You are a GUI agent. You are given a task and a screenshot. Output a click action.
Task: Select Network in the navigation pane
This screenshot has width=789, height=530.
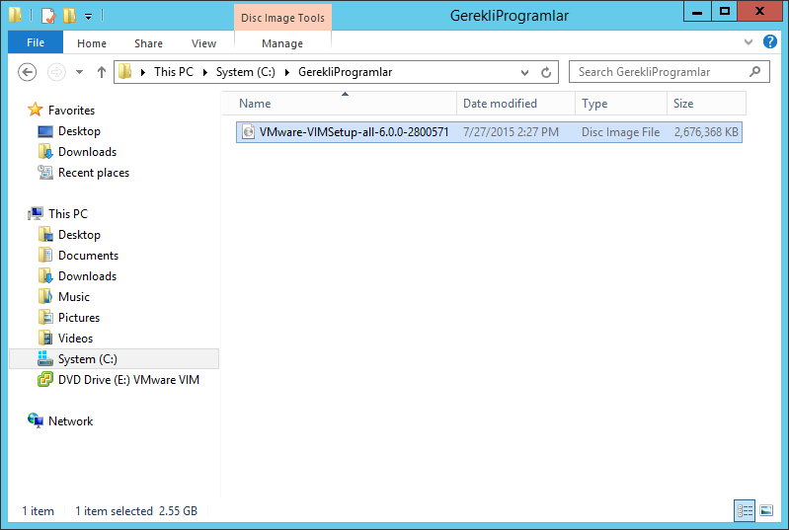pos(70,420)
